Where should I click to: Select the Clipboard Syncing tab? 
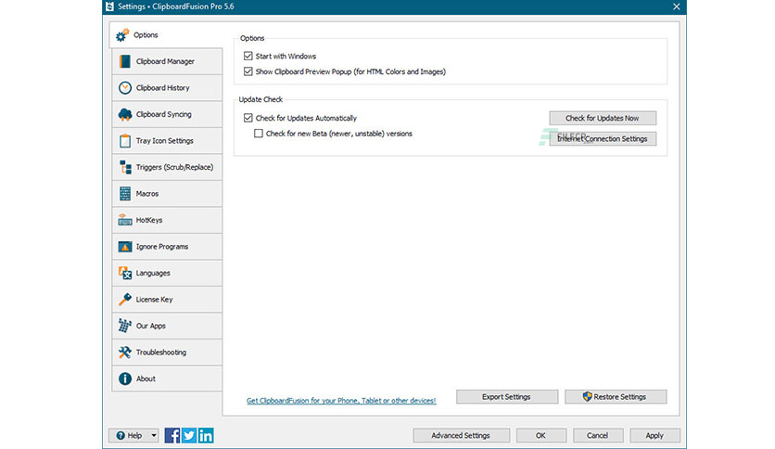pyautogui.click(x=167, y=114)
